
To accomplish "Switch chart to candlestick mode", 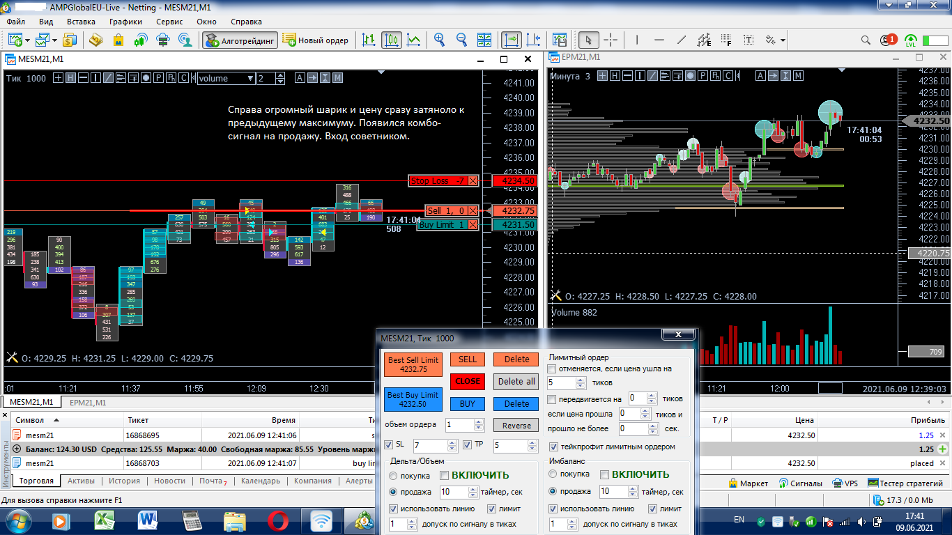I will (x=392, y=40).
